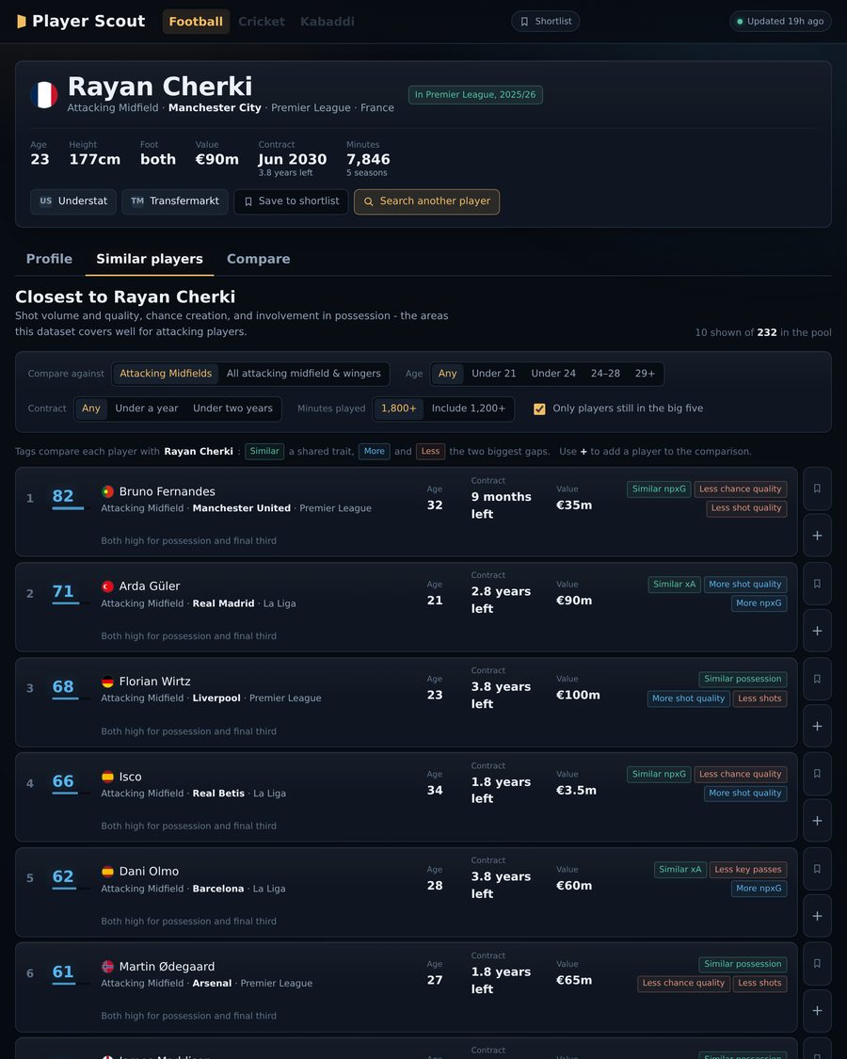
Task: Click the Spain flag beside Dani Olmo
Action: (107, 872)
